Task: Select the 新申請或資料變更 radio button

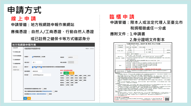Action: point(33,57)
